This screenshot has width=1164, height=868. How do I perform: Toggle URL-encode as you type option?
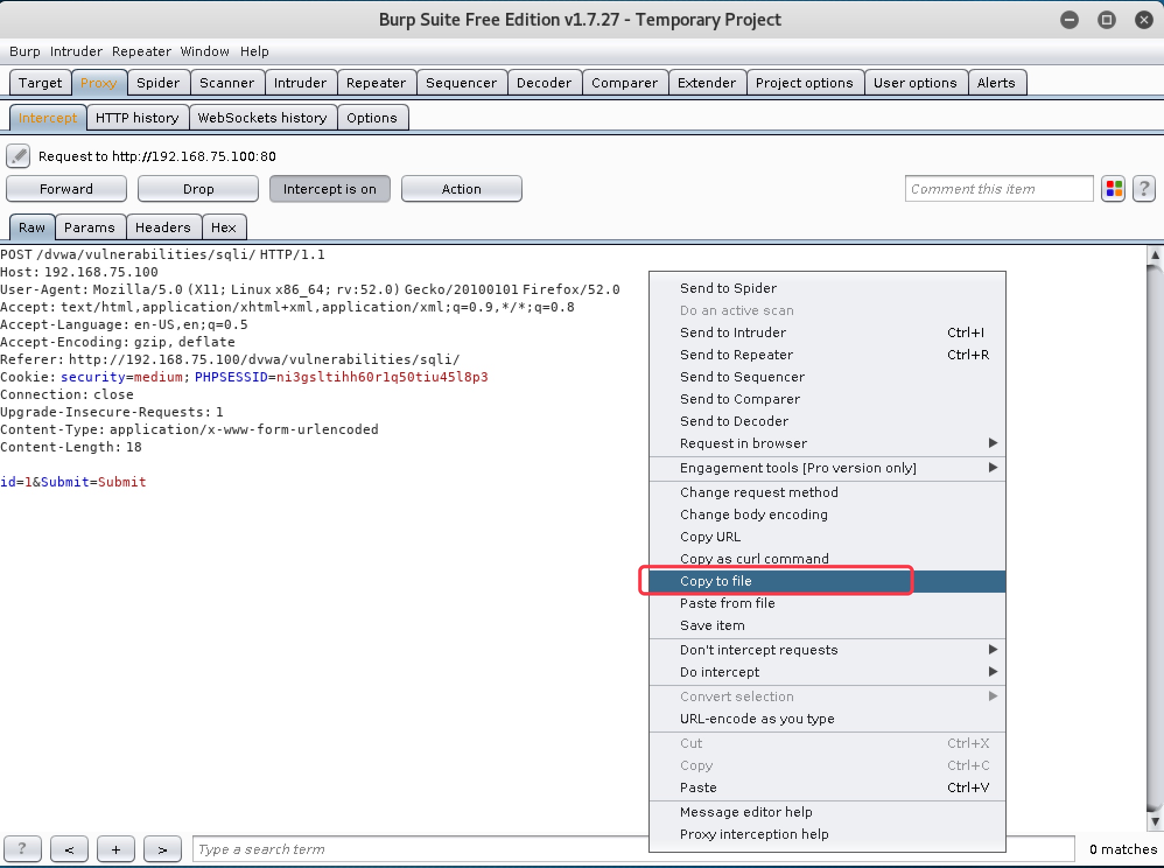coord(756,719)
